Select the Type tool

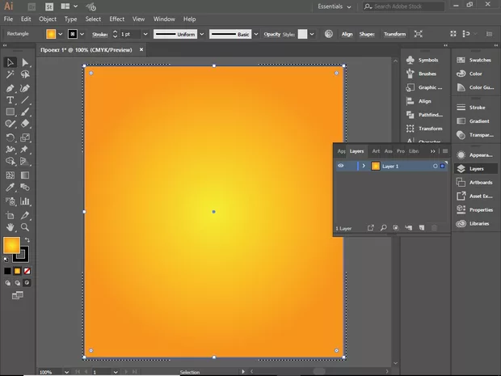11,99
